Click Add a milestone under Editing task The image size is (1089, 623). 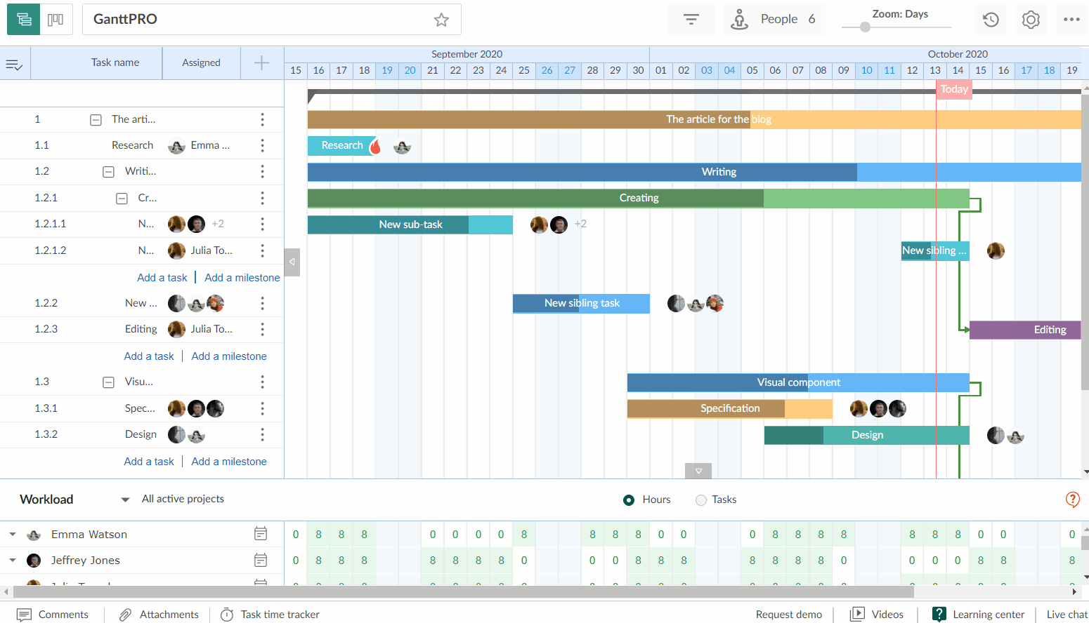[229, 356]
